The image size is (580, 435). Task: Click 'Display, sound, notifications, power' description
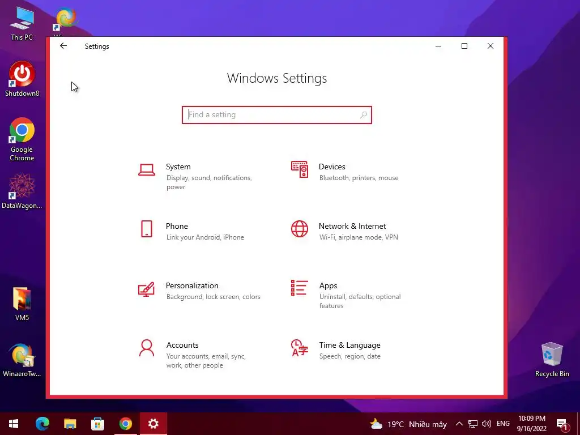(209, 182)
